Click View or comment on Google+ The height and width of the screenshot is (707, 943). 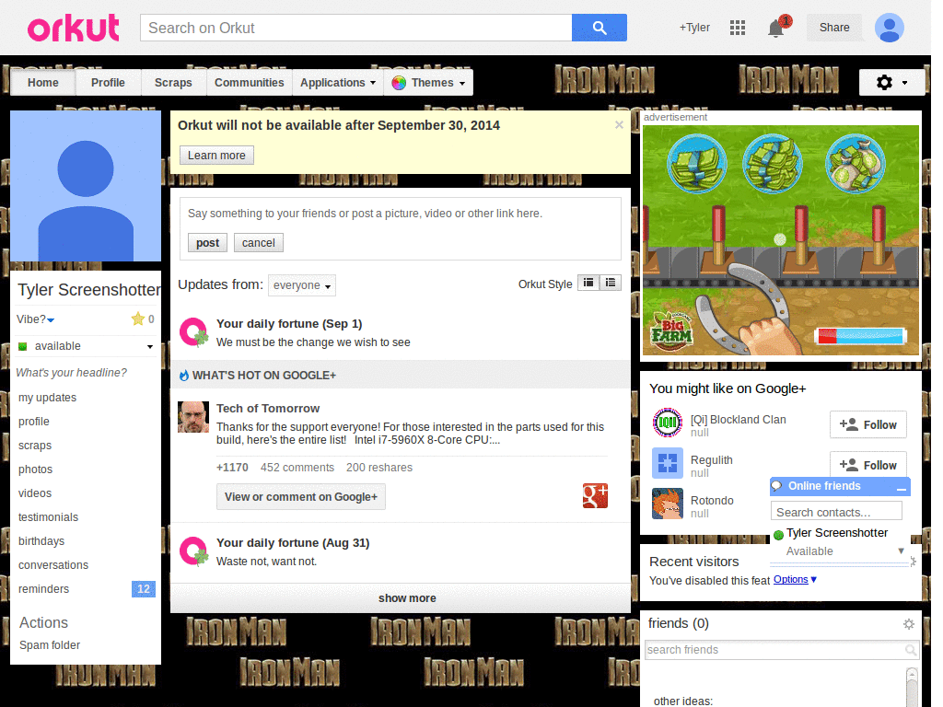[x=301, y=496]
